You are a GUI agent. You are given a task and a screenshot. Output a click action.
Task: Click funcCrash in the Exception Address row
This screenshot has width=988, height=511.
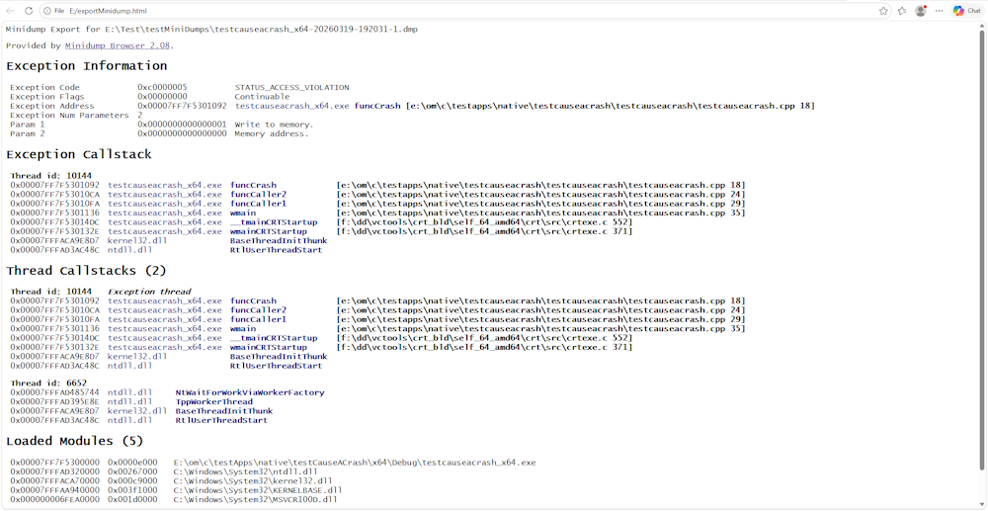[377, 106]
